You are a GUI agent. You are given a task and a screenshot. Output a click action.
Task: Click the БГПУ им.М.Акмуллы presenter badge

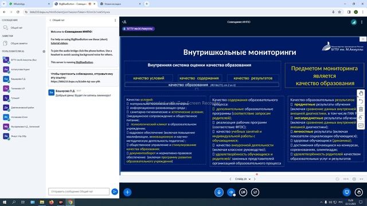(138, 29)
